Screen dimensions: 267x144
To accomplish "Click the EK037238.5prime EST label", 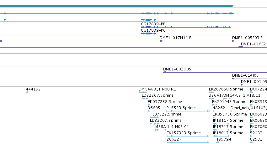I will tap(165, 102).
